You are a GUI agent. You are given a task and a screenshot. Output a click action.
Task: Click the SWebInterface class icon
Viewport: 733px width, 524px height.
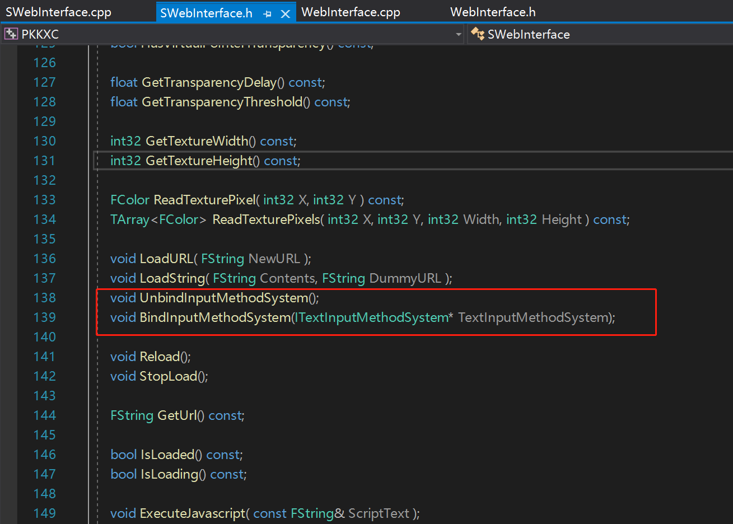tap(478, 34)
